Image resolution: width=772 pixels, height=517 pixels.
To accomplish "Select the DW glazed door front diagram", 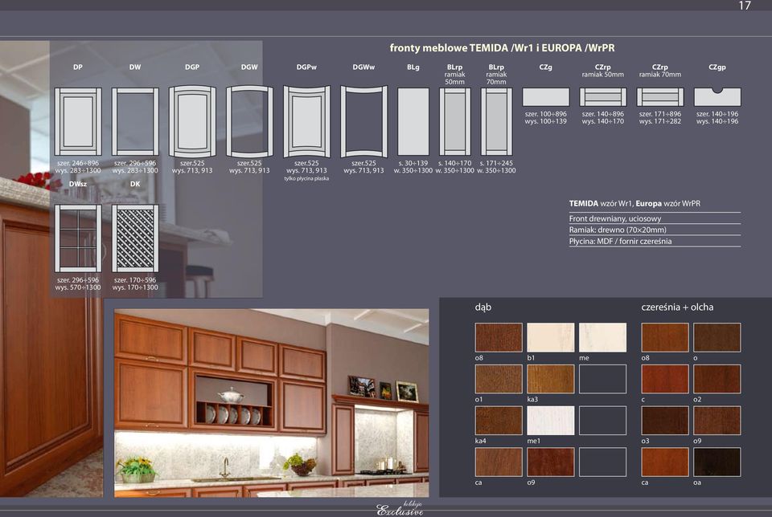I will pos(135,121).
